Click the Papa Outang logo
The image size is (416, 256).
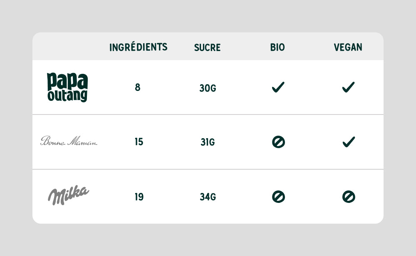pyautogui.click(x=67, y=88)
